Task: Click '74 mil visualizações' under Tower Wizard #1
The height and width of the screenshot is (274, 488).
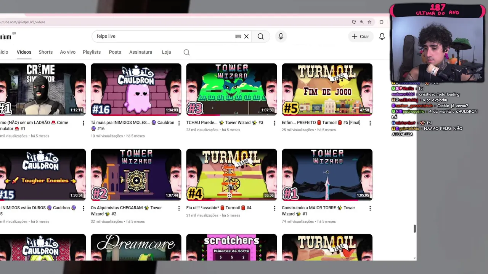Action: click(298, 221)
